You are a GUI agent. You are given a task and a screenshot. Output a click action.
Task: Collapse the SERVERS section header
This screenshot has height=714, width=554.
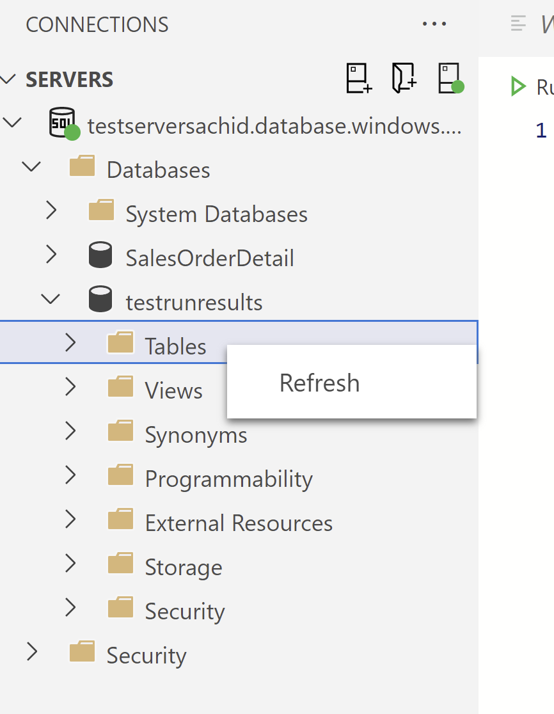point(8,79)
